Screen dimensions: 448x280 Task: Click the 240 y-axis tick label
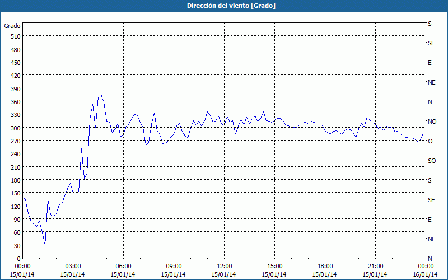pyautogui.click(x=16, y=154)
